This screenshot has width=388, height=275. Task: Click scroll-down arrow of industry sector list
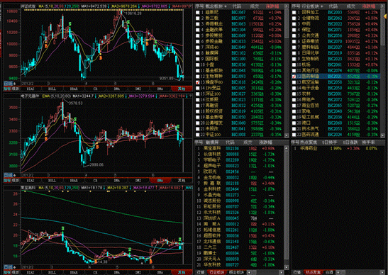382,135
